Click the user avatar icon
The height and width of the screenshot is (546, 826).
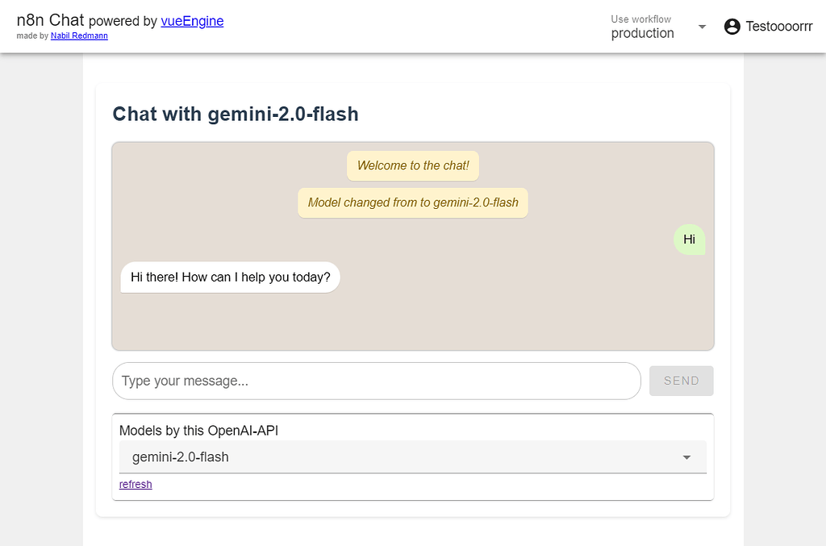coord(732,26)
